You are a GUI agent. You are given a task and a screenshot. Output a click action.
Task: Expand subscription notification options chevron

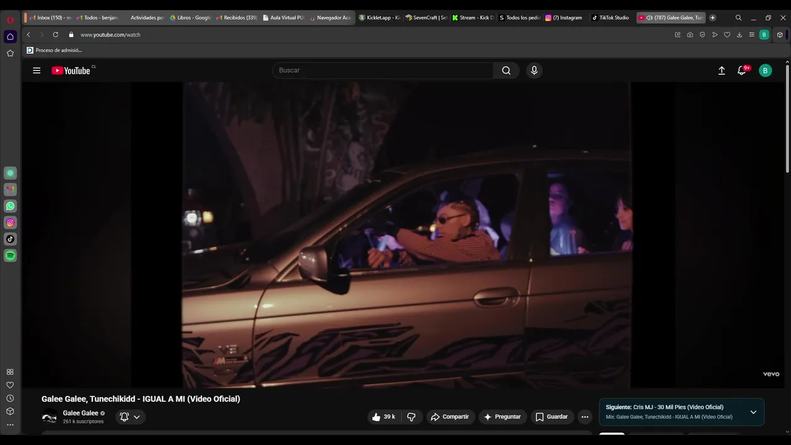coord(137,417)
